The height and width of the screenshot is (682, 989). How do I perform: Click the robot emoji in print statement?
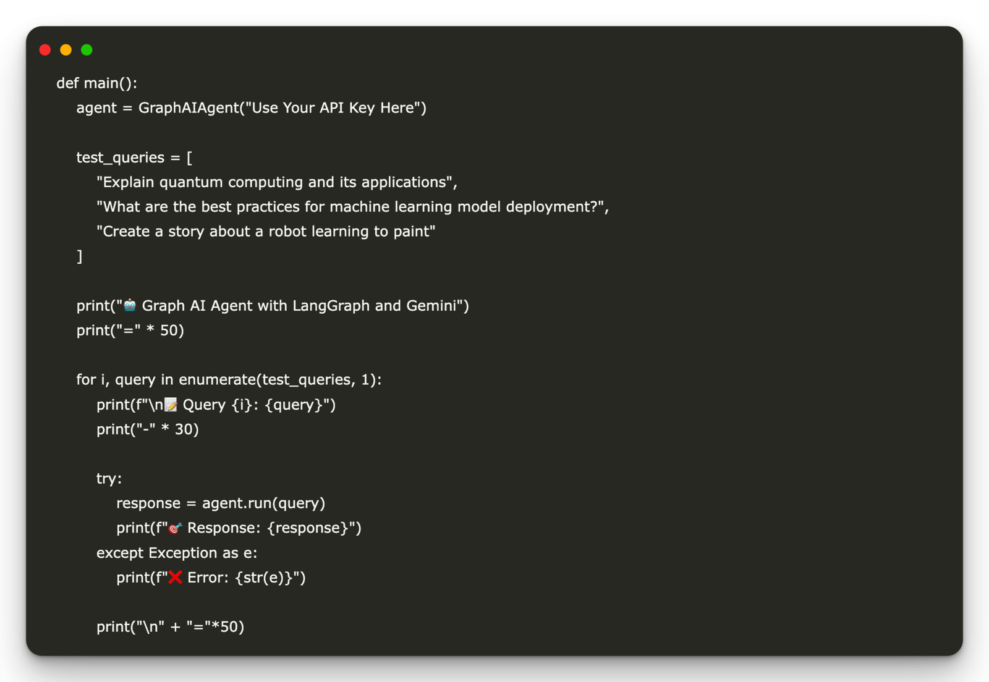pyautogui.click(x=130, y=305)
